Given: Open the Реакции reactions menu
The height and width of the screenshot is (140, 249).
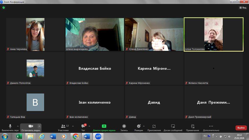Looking at the screenshot, I should coord(139,127).
